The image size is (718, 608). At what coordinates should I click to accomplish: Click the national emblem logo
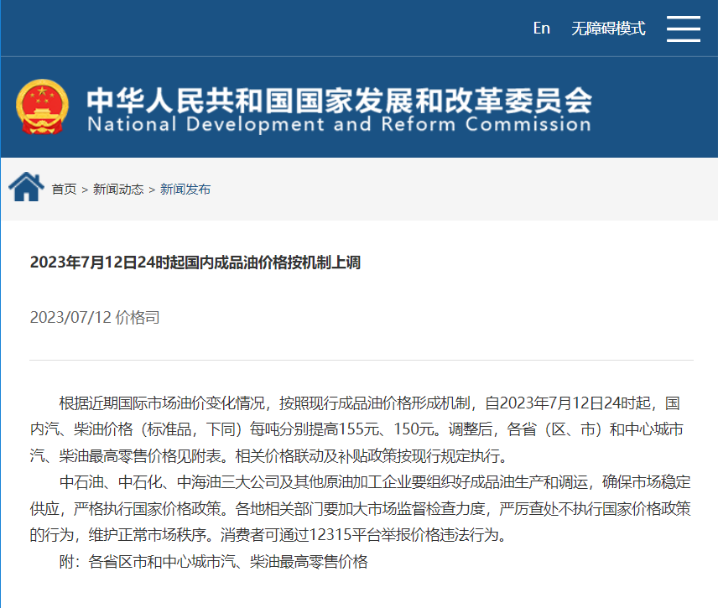(43, 108)
